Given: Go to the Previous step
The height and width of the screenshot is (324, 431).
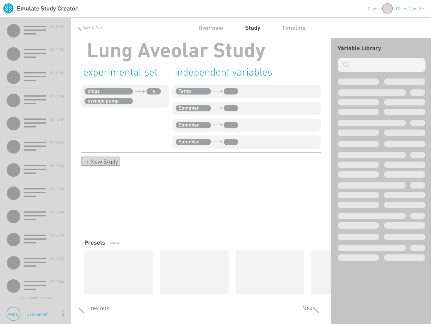Looking at the screenshot, I should (x=98, y=308).
